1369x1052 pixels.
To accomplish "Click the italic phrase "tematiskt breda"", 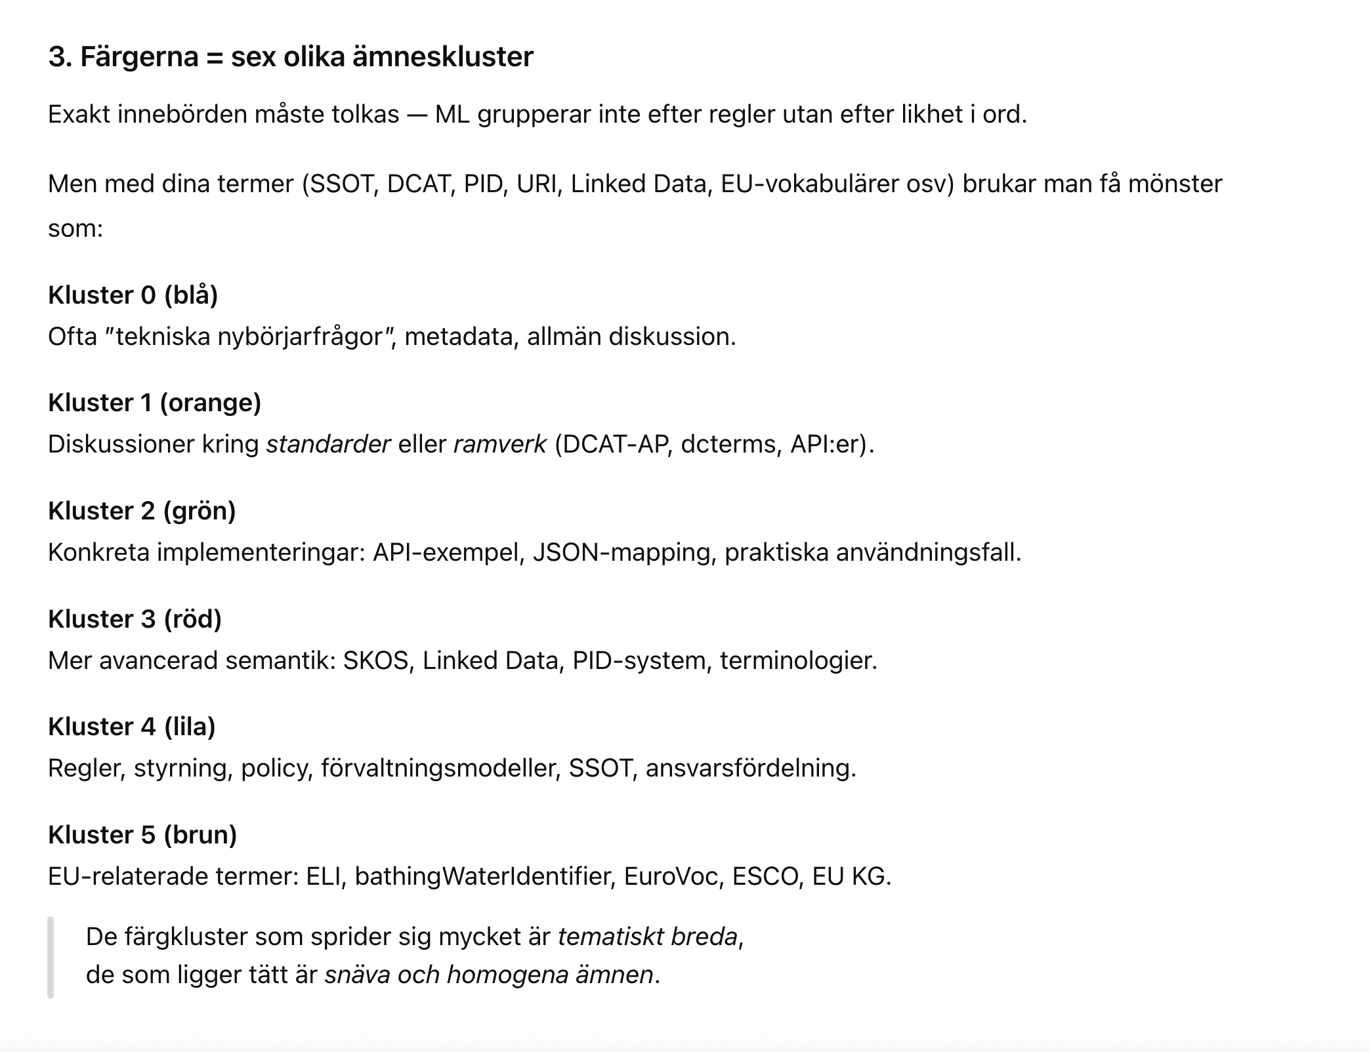I will pyautogui.click(x=647, y=937).
